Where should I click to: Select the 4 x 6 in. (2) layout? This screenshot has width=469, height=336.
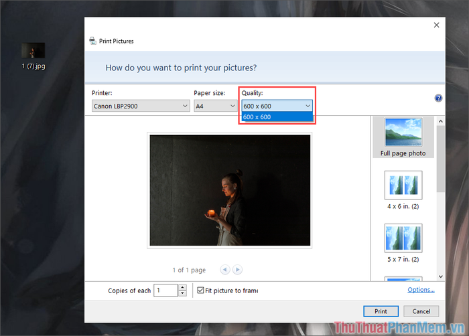point(403,190)
